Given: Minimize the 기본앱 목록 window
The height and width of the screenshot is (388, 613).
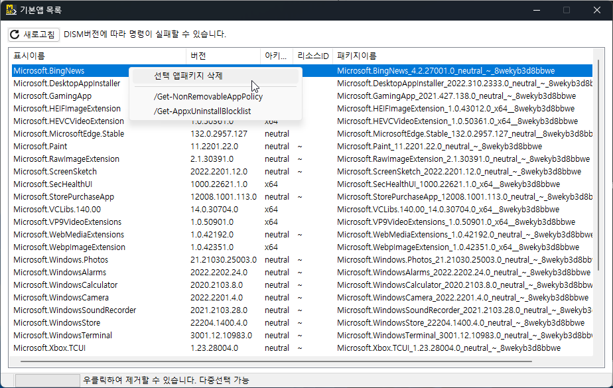Looking at the screenshot, I should [x=537, y=10].
